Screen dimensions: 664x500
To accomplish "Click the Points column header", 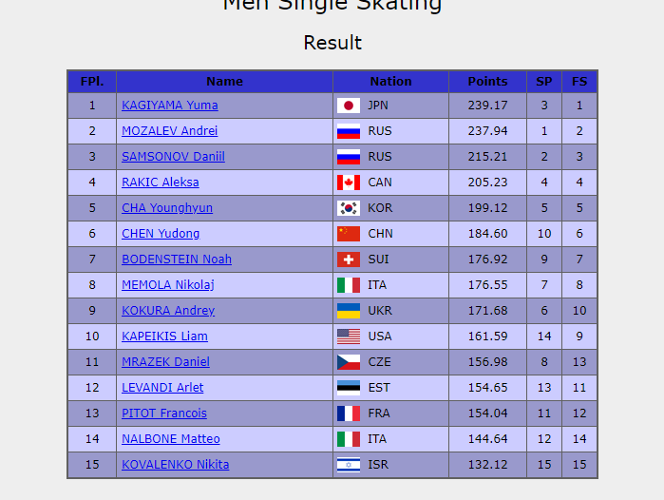I will [488, 82].
